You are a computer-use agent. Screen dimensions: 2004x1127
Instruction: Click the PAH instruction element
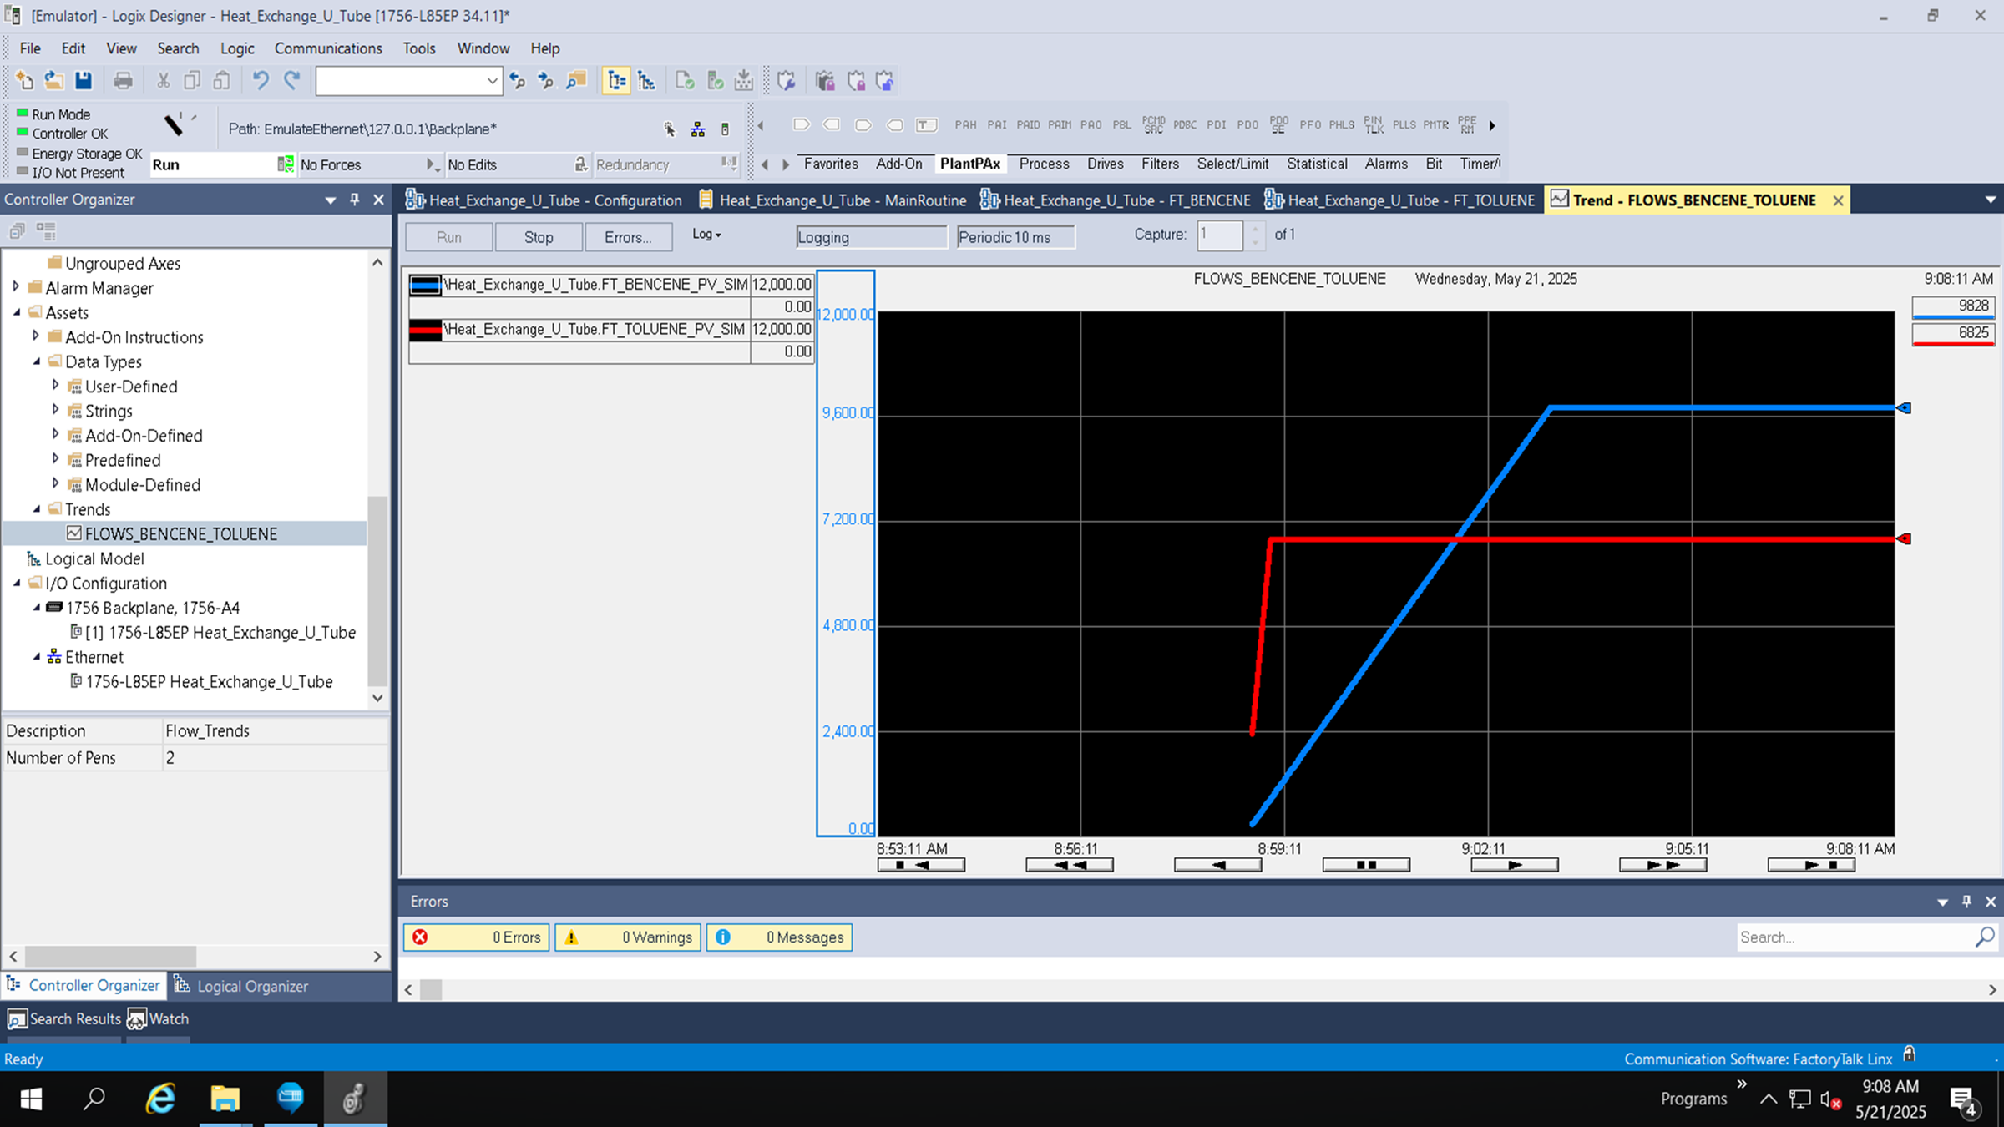click(965, 125)
